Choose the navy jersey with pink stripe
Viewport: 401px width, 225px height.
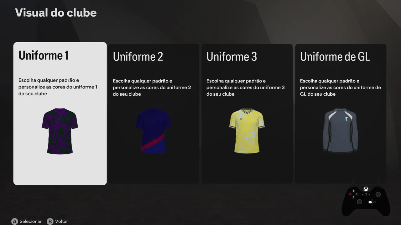[154, 131]
